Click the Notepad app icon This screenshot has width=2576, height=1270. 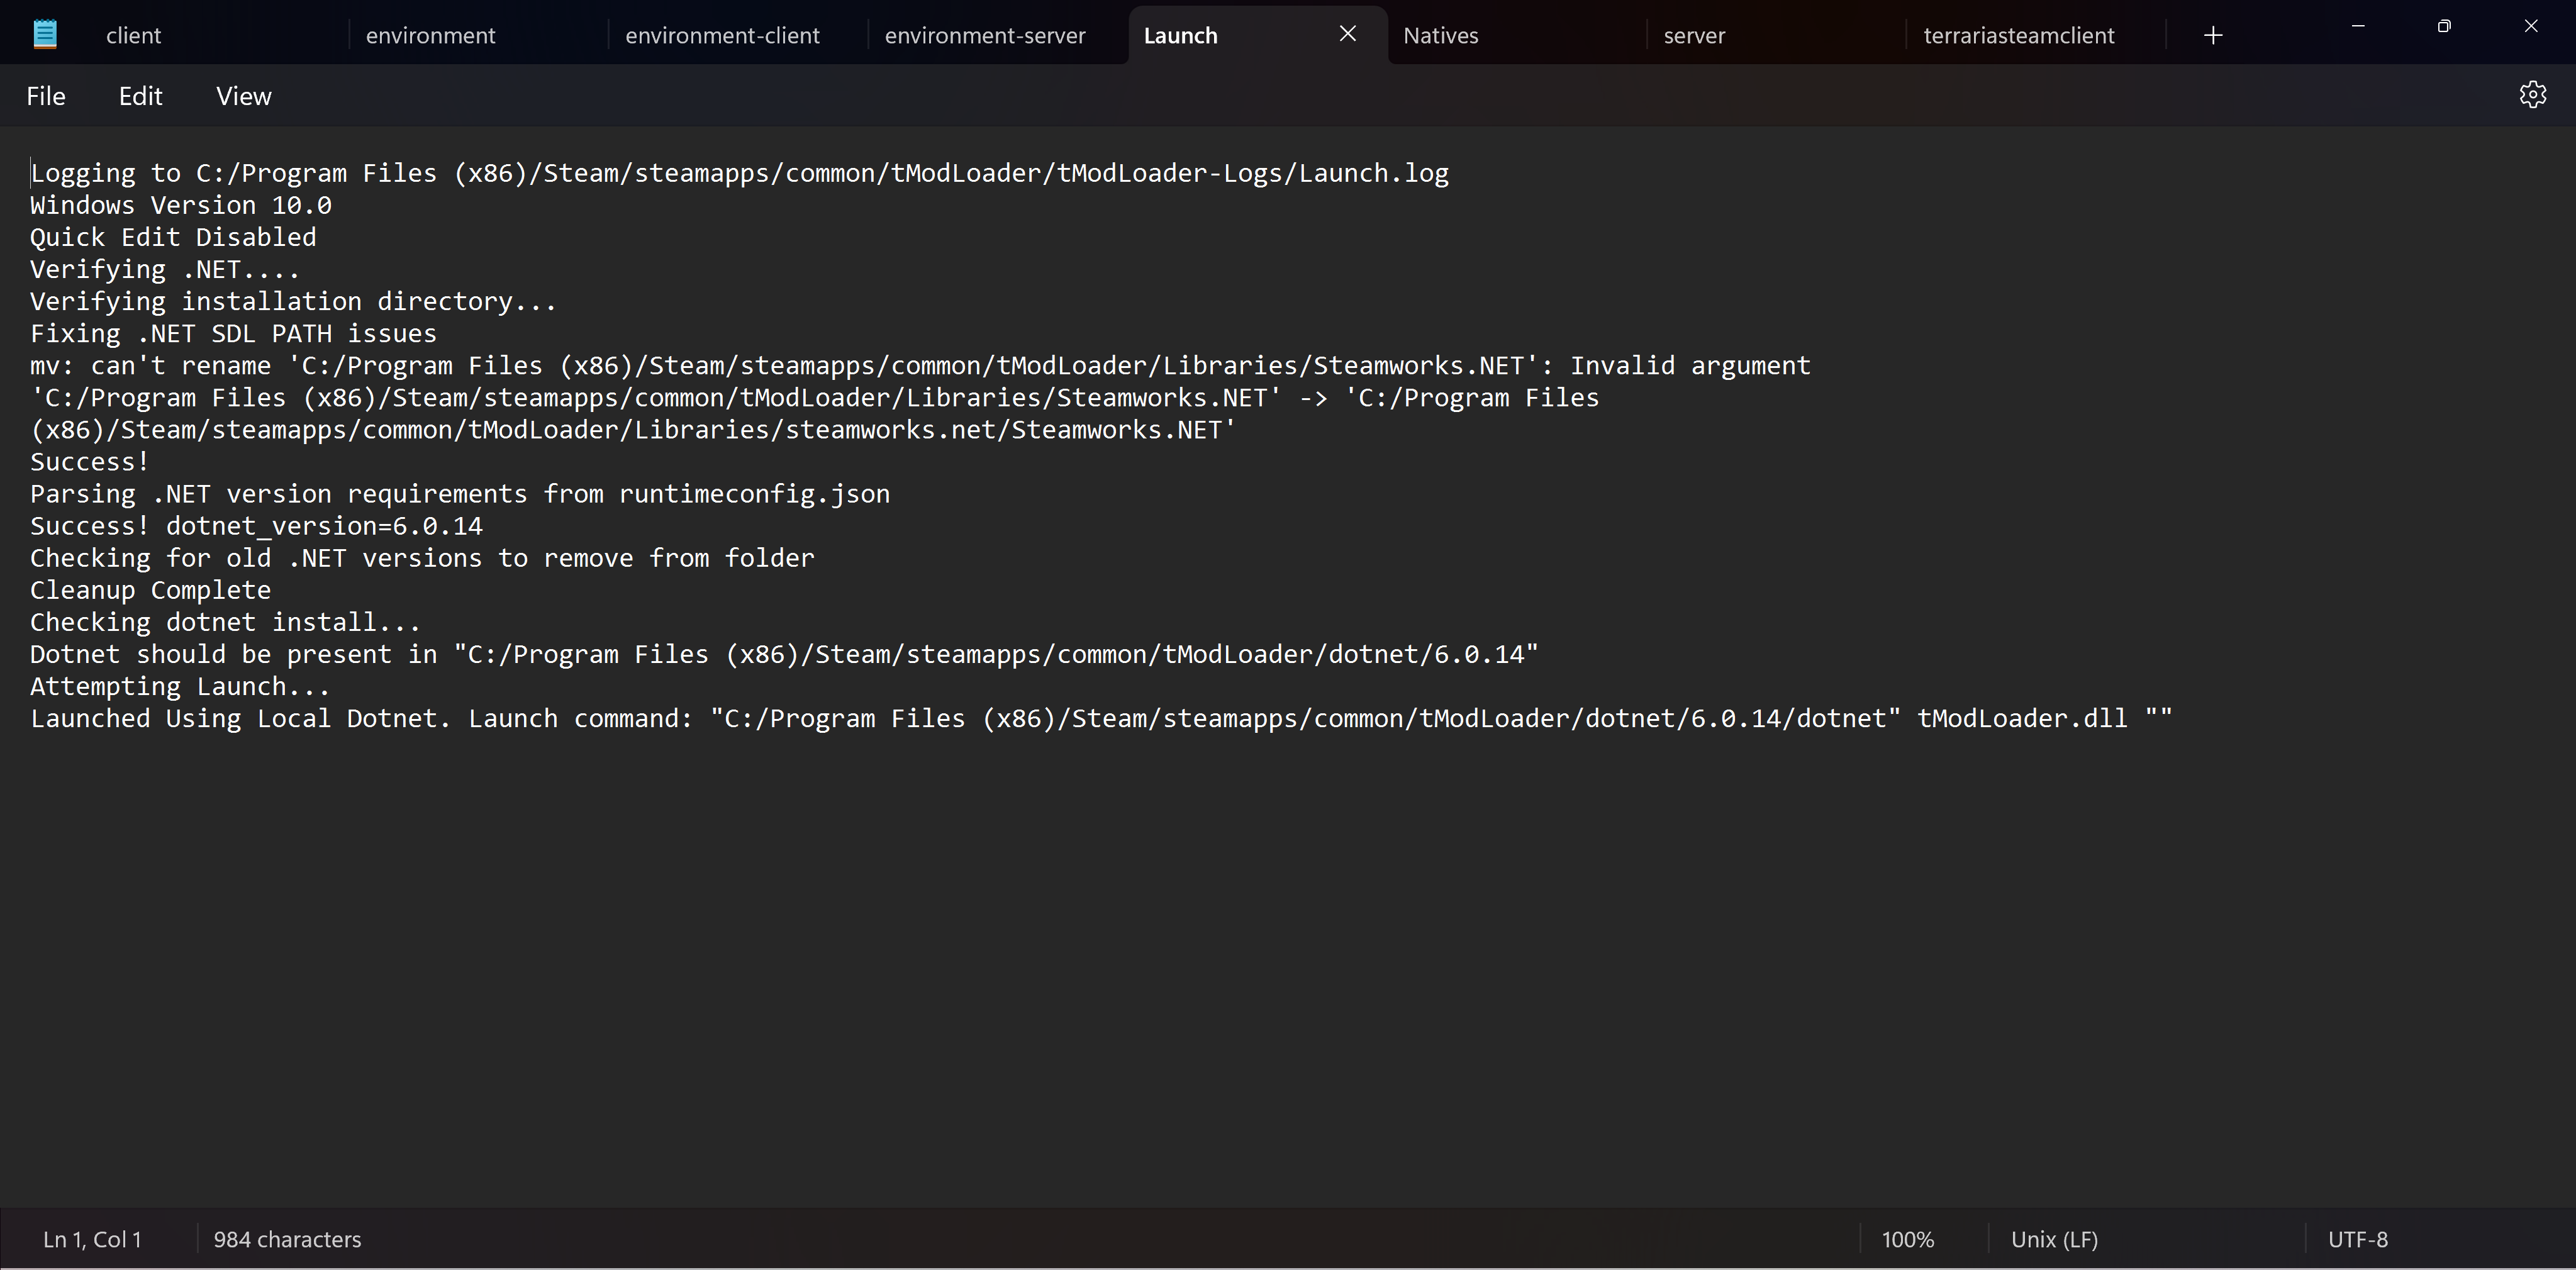[45, 35]
